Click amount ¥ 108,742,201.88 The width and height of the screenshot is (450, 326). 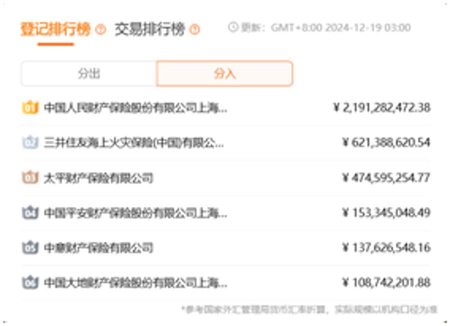pyautogui.click(x=386, y=283)
